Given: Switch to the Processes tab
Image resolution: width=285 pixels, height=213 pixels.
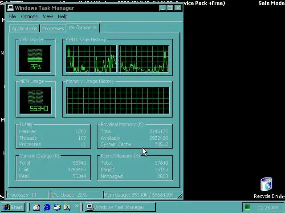Looking at the screenshot, I should (x=53, y=28).
